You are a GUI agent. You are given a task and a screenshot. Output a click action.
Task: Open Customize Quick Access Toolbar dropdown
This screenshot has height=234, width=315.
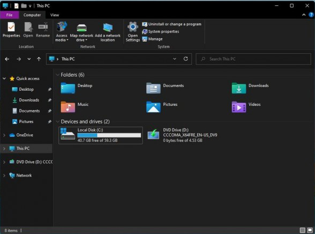30,6
